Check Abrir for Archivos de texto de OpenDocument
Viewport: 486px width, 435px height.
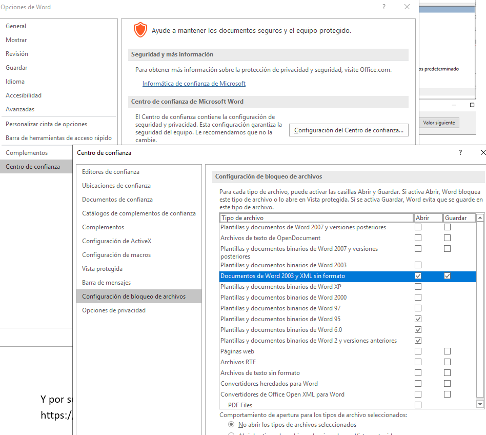coord(418,238)
